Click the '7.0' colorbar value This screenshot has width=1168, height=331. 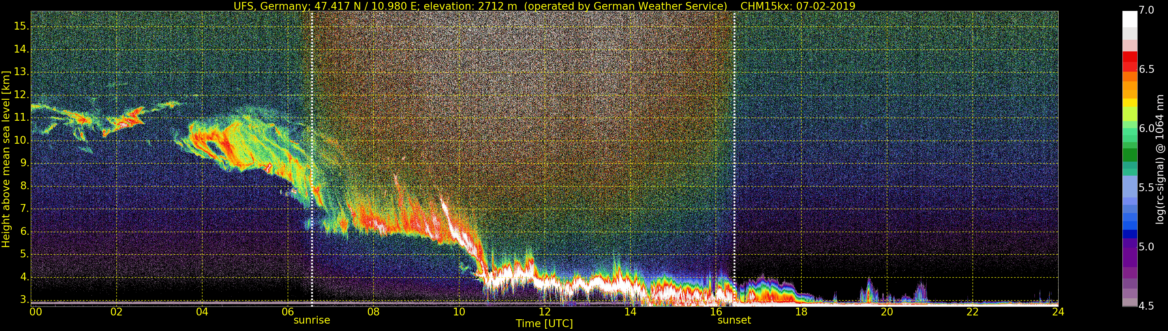click(x=1147, y=11)
